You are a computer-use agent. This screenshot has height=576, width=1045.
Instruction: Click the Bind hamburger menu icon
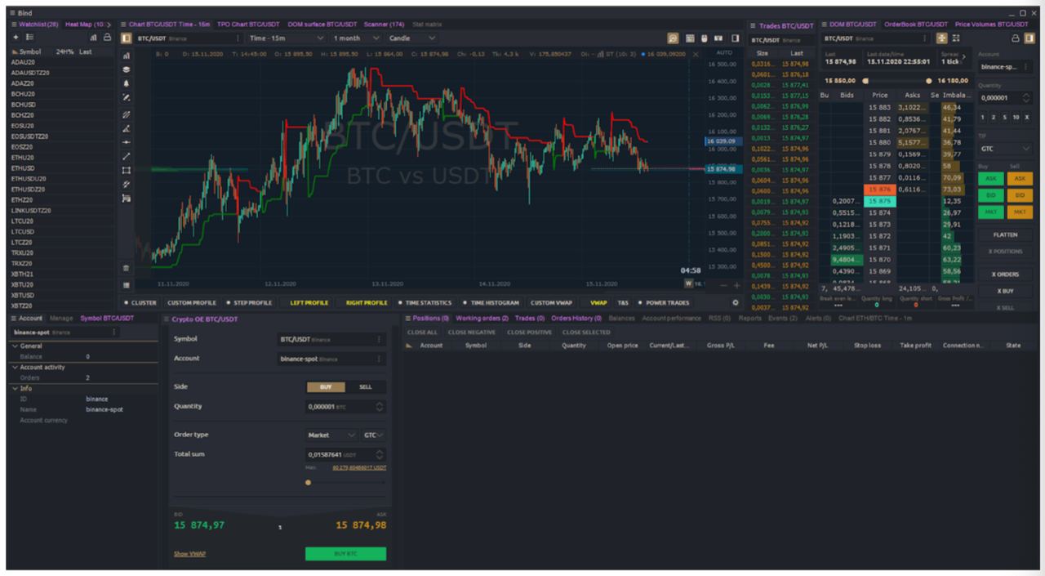(x=12, y=13)
